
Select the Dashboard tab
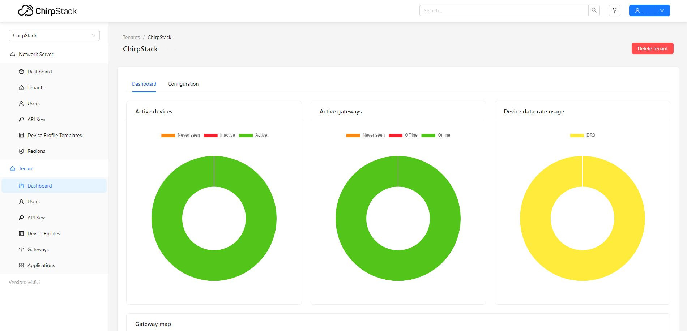tap(144, 84)
